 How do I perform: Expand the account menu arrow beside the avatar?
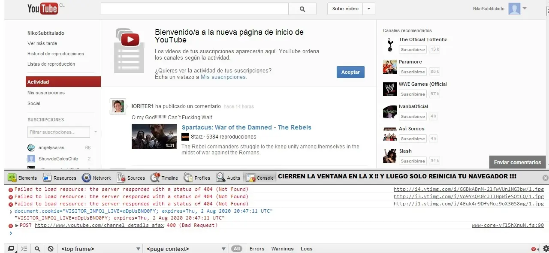click(x=525, y=9)
